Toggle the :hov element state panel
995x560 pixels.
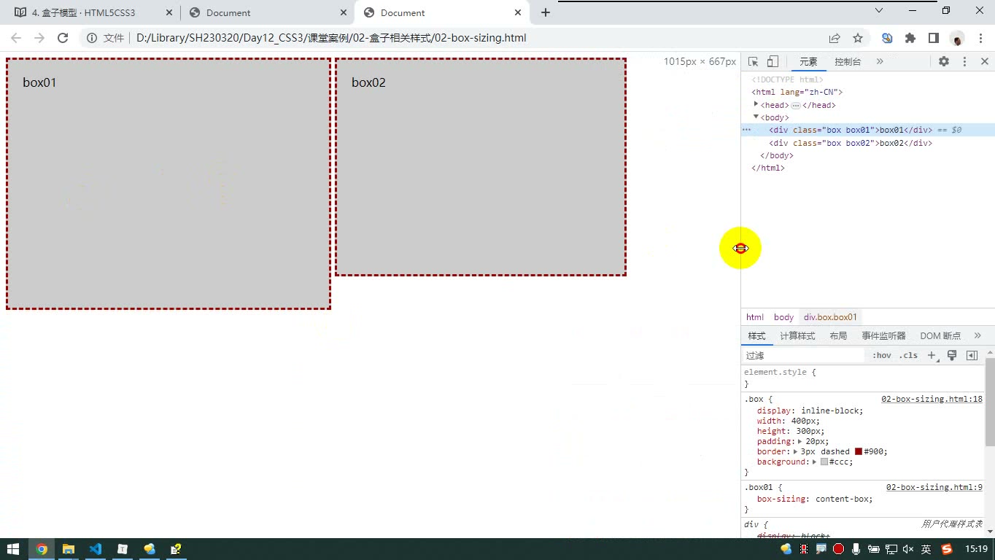point(882,355)
